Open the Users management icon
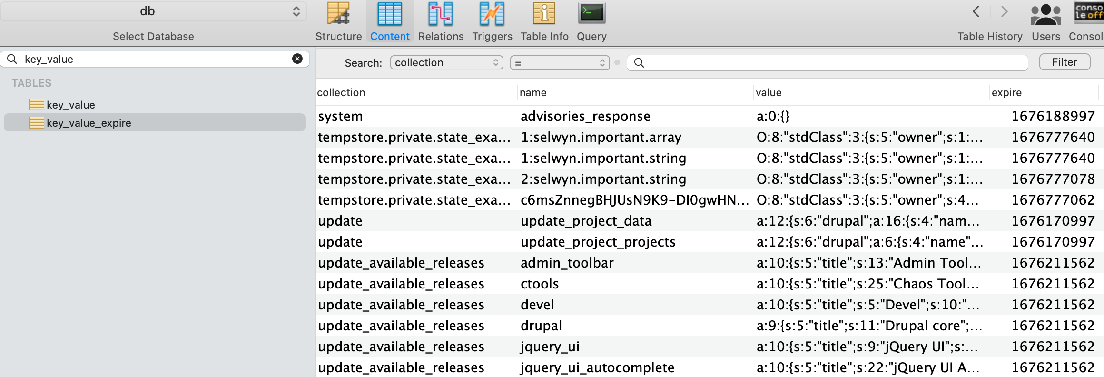This screenshot has width=1104, height=377. [1045, 14]
